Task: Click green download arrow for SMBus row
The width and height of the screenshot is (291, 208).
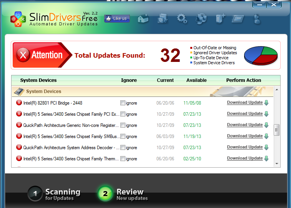Action: (266, 136)
